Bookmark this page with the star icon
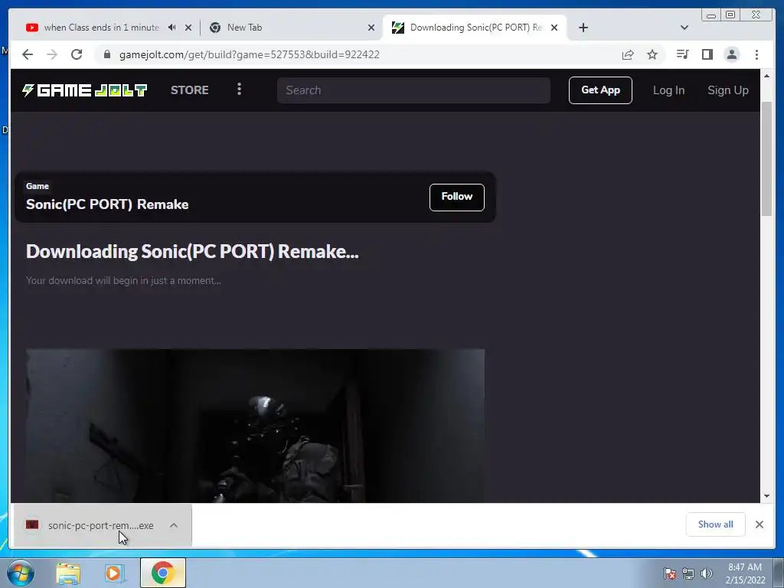Image resolution: width=784 pixels, height=588 pixels. [x=652, y=54]
